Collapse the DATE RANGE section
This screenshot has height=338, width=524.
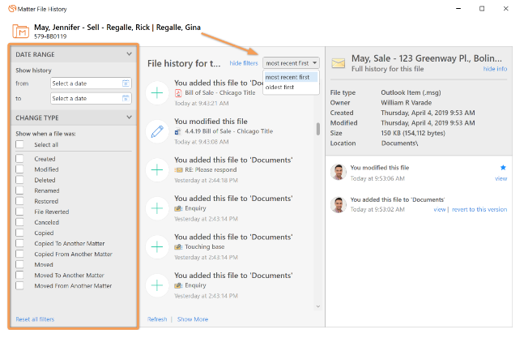[129, 54]
